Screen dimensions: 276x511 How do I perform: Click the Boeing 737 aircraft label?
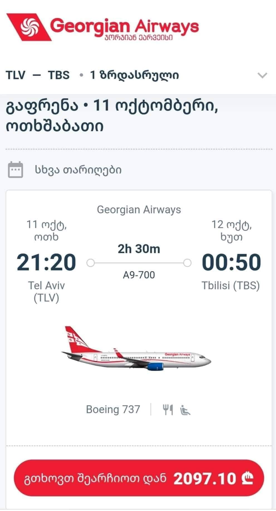[113, 409]
